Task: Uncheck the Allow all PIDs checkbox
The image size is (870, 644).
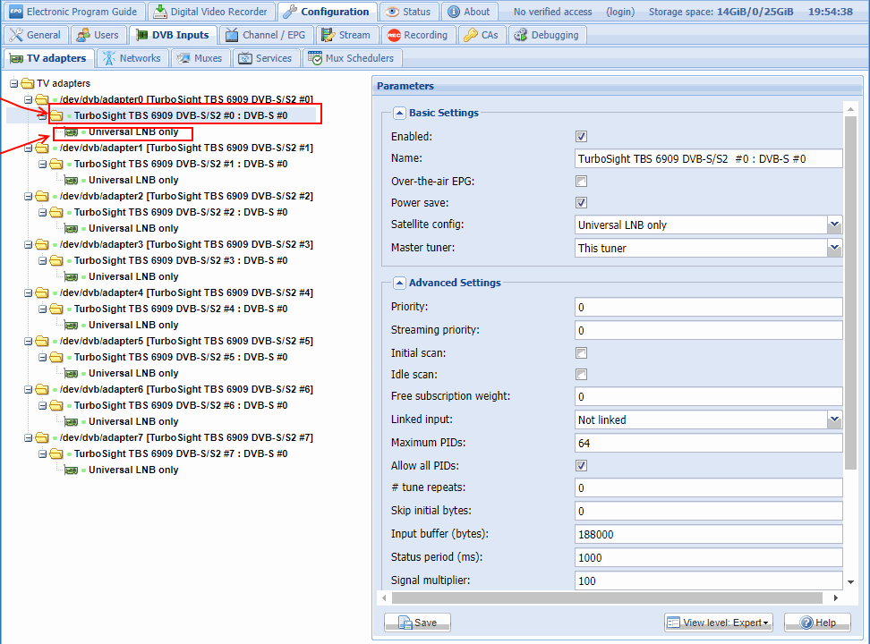Action: 581,466
